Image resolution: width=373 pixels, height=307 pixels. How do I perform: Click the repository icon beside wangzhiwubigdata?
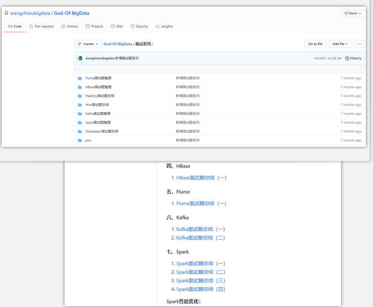coord(7,13)
